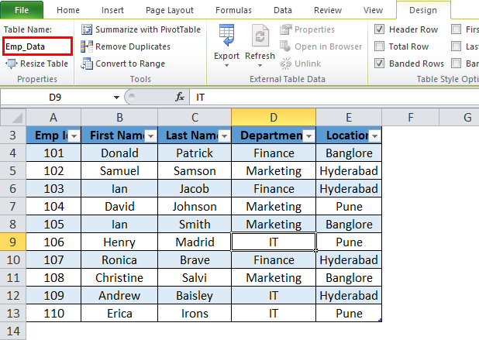Open the Department column filter dropdown
Screen dimensions: 479x340
(308, 136)
